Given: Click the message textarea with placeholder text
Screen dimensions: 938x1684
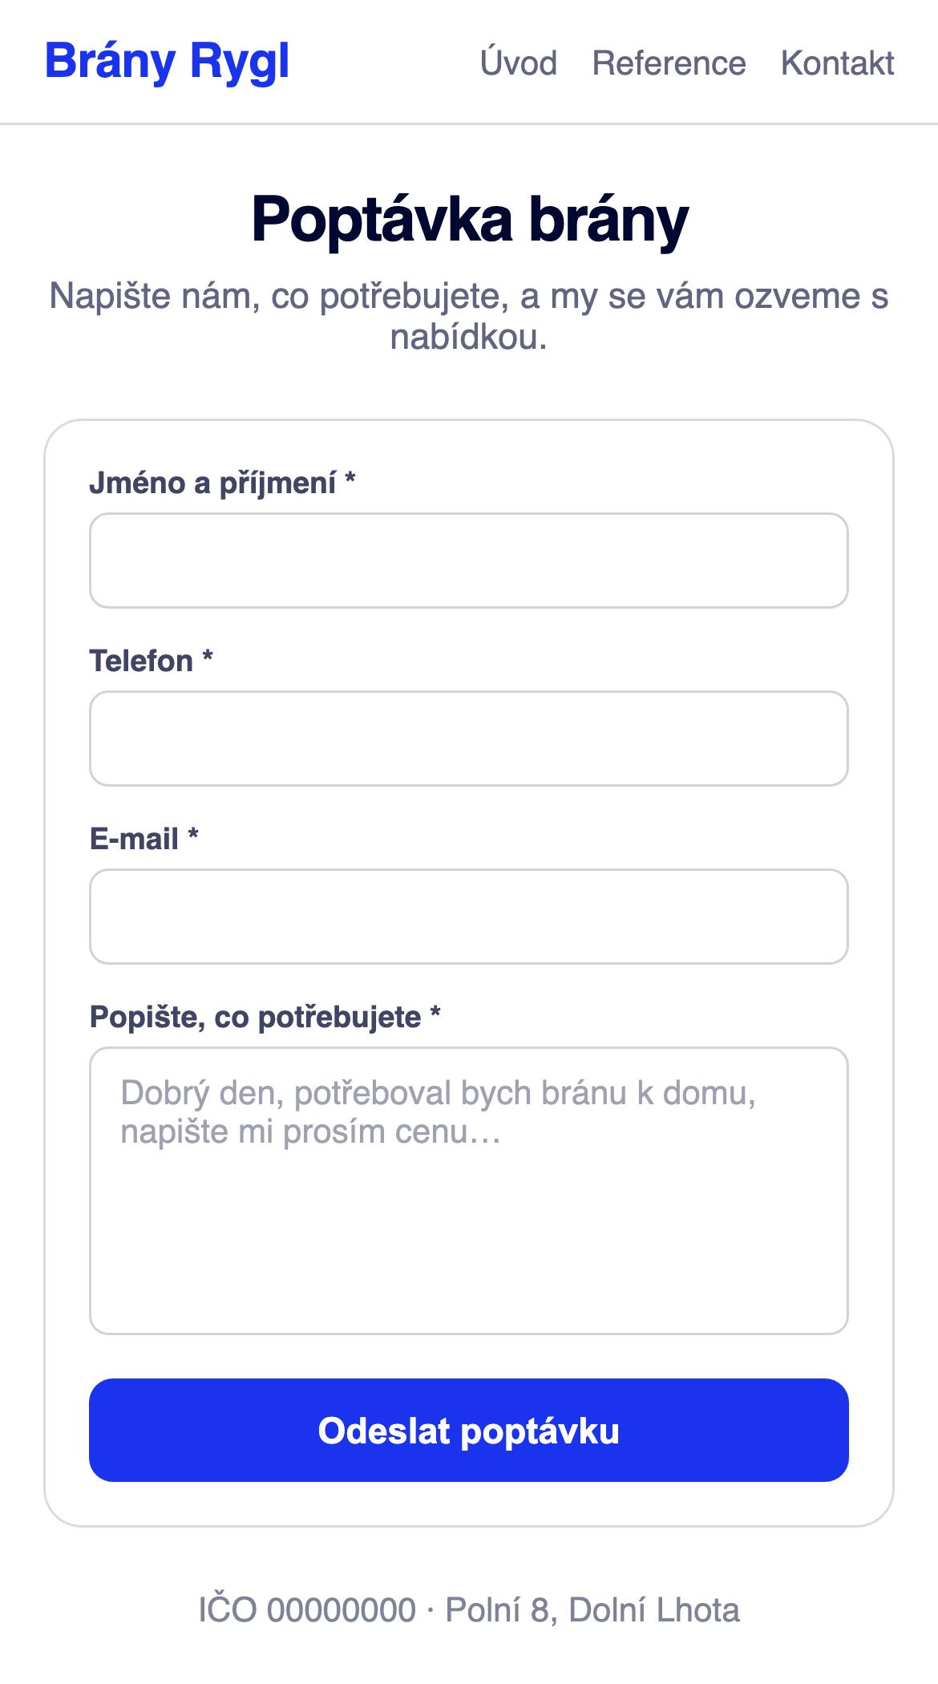Looking at the screenshot, I should coord(469,1191).
